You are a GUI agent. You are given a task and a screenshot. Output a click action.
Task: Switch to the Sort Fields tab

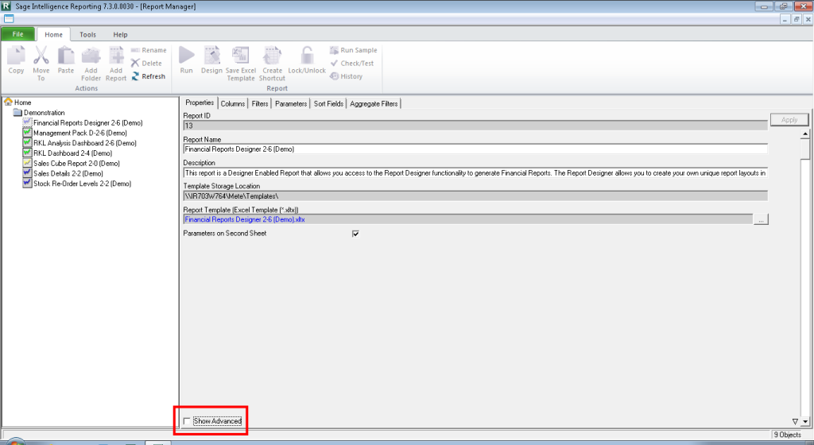click(x=328, y=104)
